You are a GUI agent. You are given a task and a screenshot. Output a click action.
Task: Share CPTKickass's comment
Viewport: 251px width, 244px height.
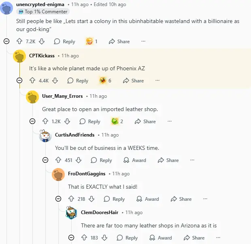(x=133, y=80)
